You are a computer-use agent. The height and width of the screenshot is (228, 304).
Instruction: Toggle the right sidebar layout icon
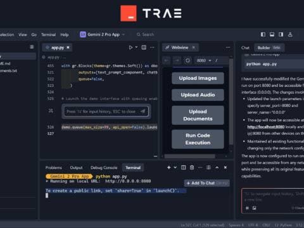pyautogui.click(x=281, y=34)
